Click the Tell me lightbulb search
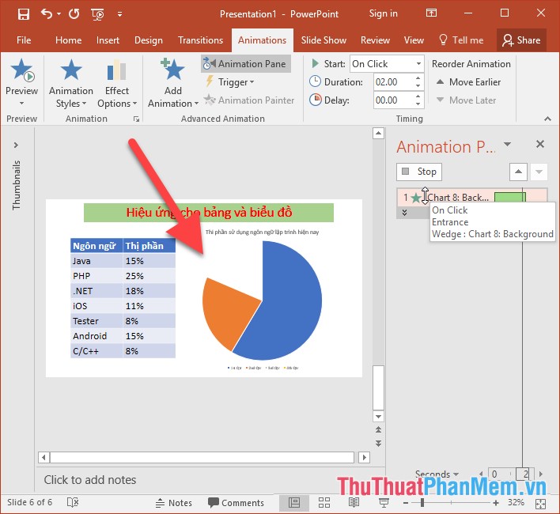The width and height of the screenshot is (560, 514). click(460, 40)
